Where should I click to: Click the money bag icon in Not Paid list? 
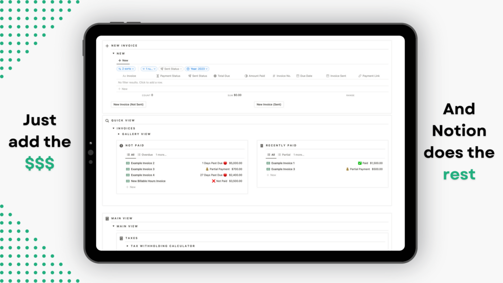point(207,169)
